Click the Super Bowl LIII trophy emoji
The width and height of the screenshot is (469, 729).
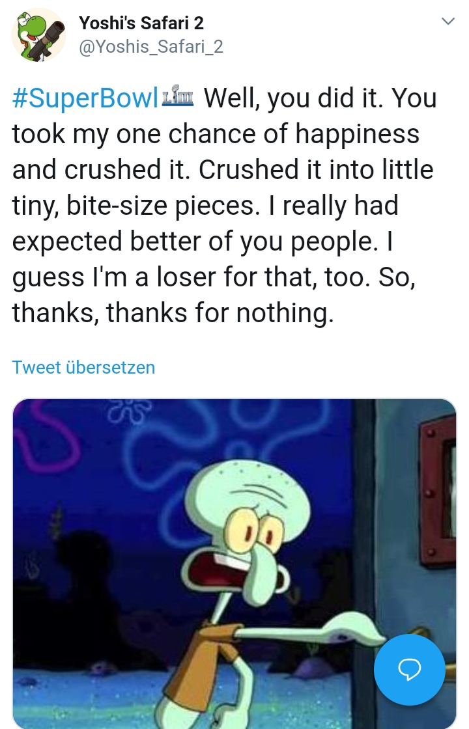(x=178, y=97)
